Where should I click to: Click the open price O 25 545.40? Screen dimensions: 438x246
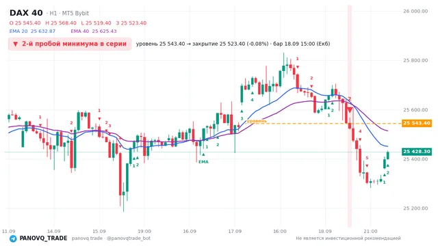(x=25, y=23)
